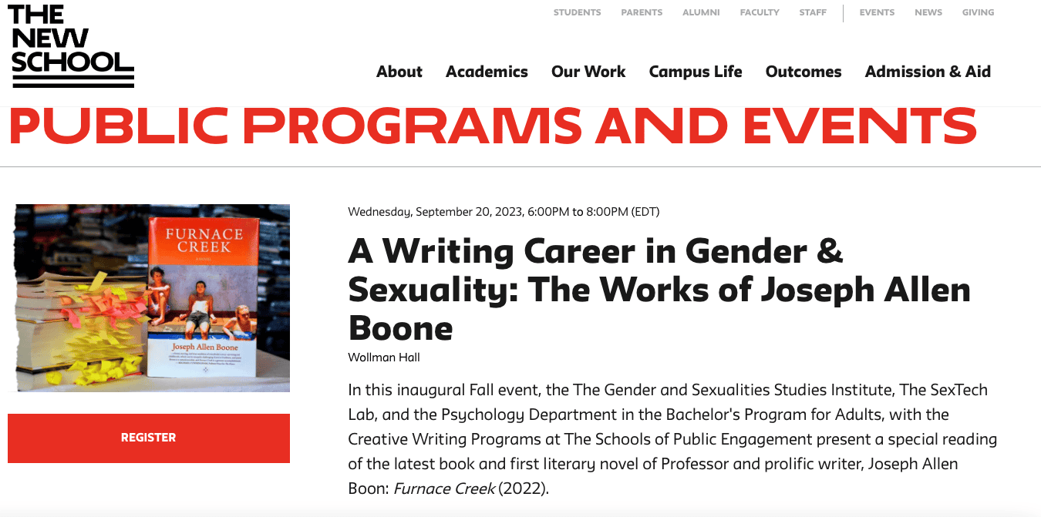Click the Furnace Creek book image
1041x517 pixels.
(x=153, y=298)
